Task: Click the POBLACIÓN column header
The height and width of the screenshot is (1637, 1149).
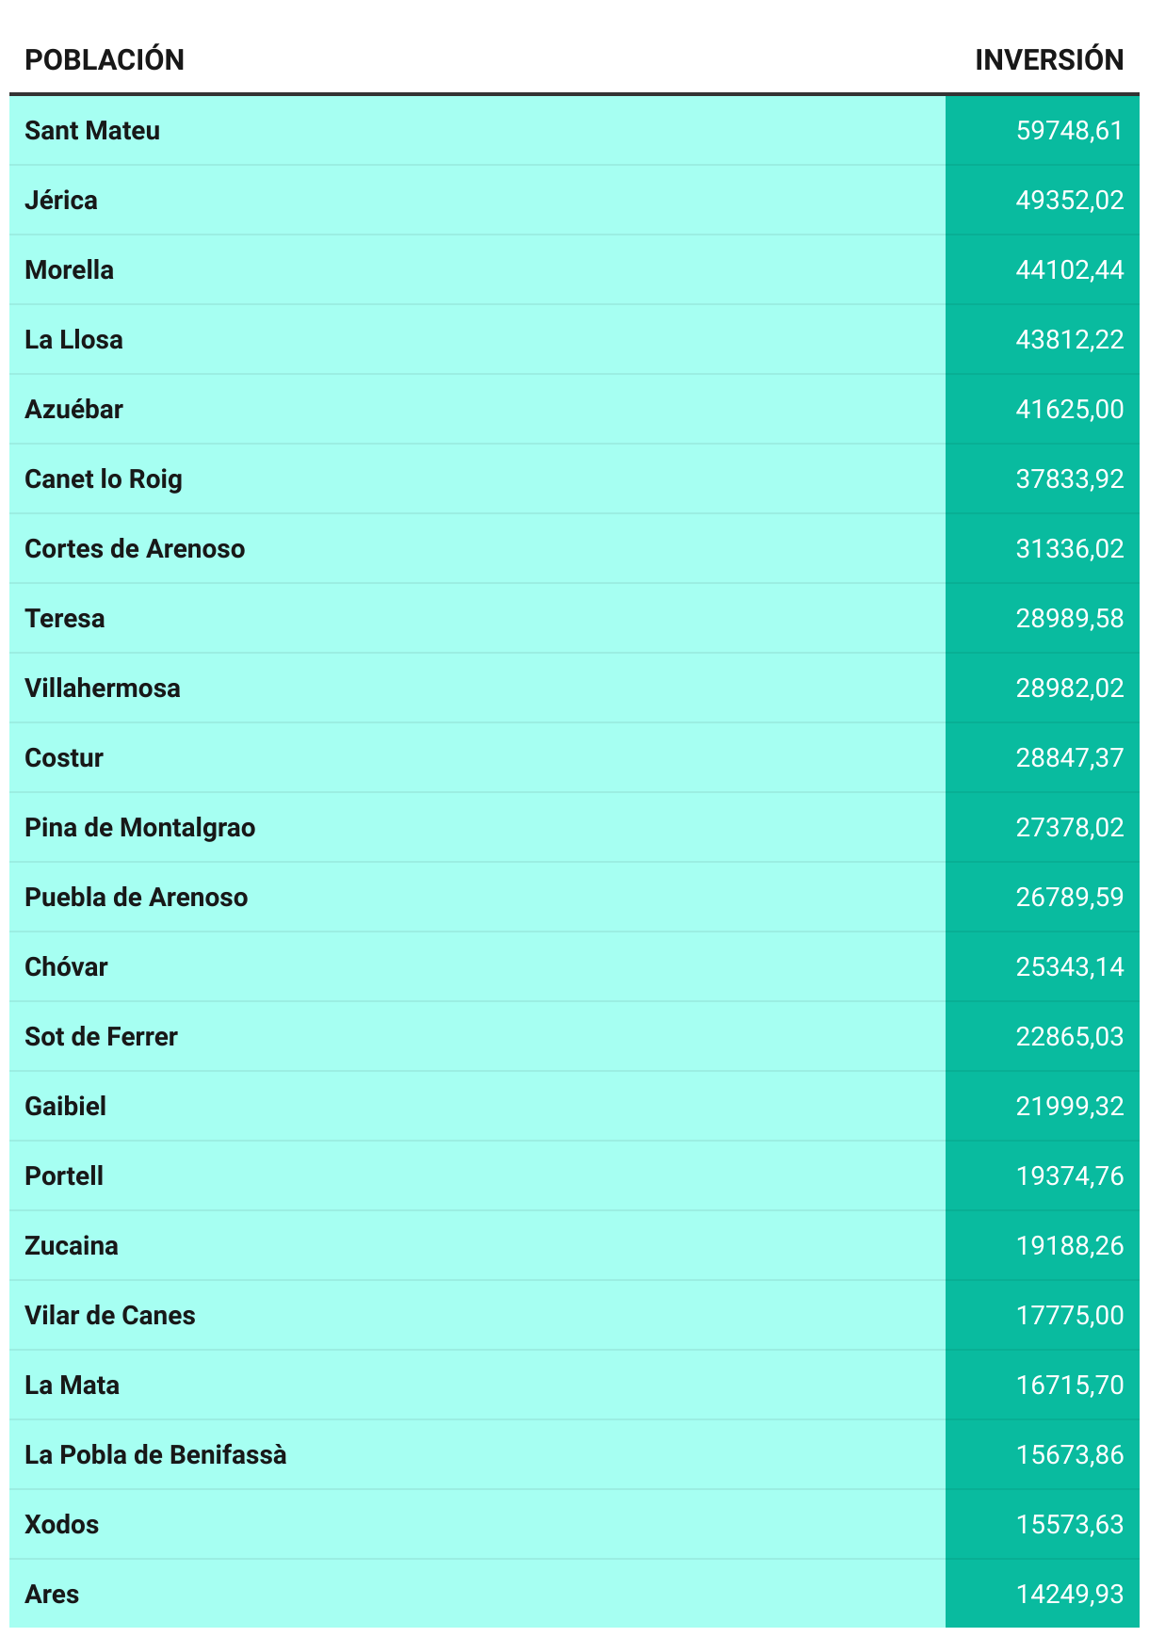Action: click(x=105, y=59)
